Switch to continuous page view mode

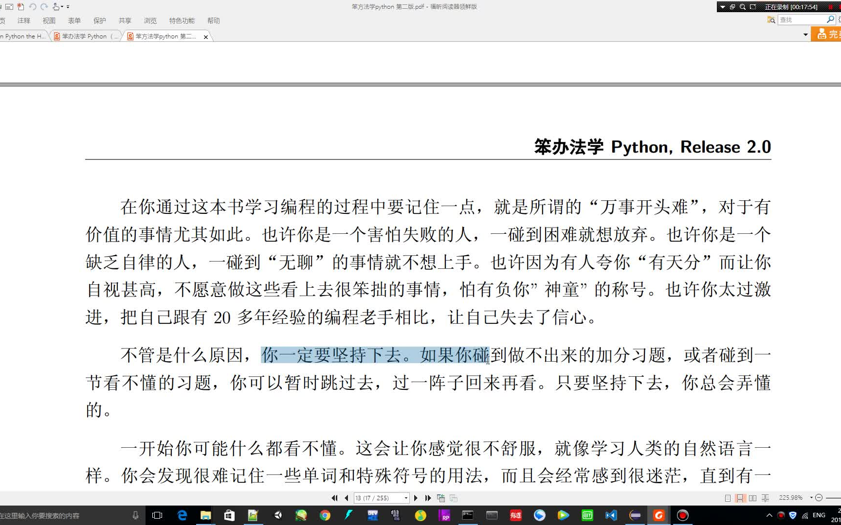point(740,498)
